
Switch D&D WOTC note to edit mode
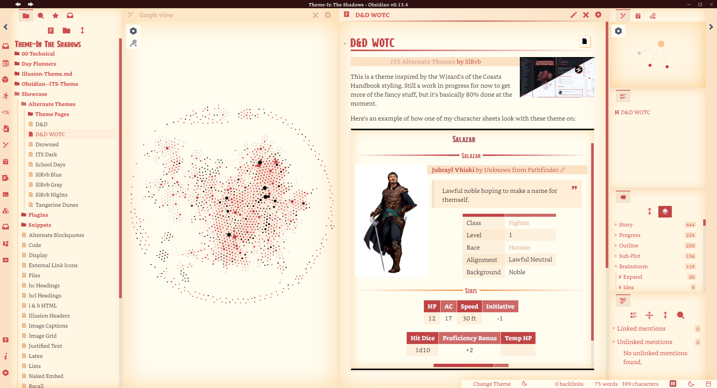[574, 15]
